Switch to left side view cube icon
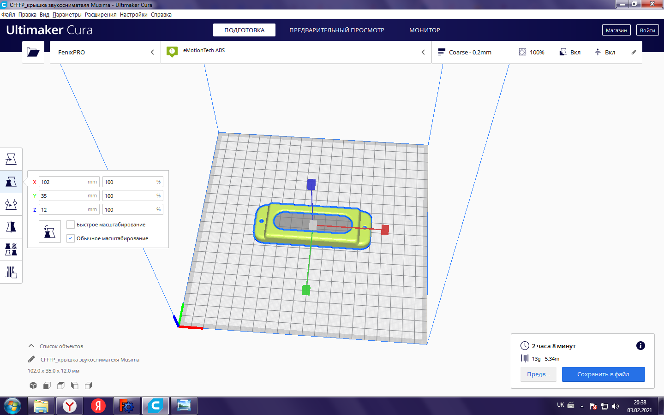 (x=75, y=385)
